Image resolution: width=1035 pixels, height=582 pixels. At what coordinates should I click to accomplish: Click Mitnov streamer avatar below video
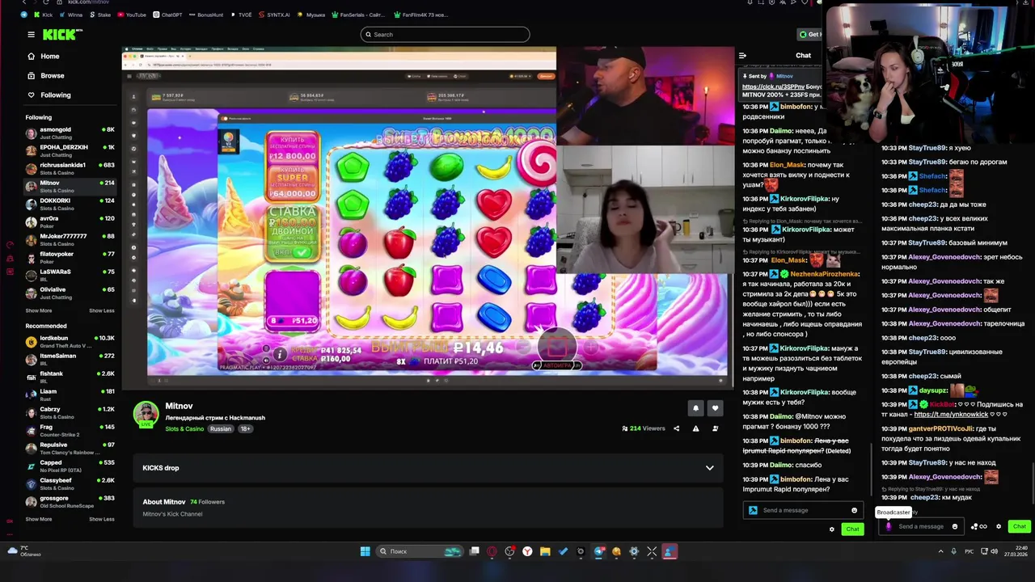coord(146,414)
